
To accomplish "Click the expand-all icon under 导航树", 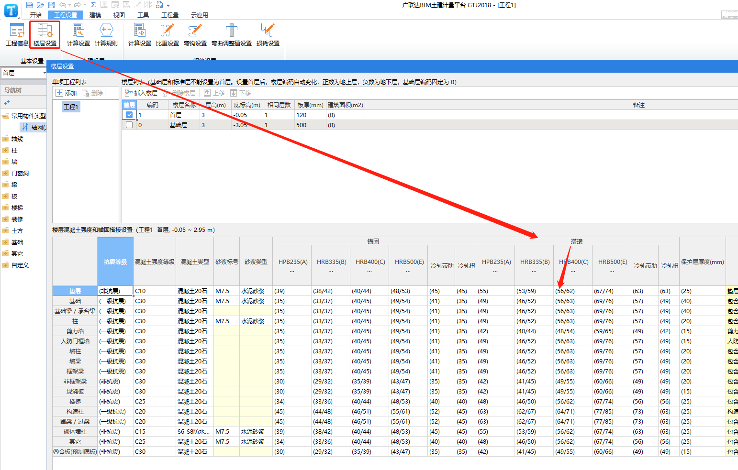I will [x=7, y=102].
